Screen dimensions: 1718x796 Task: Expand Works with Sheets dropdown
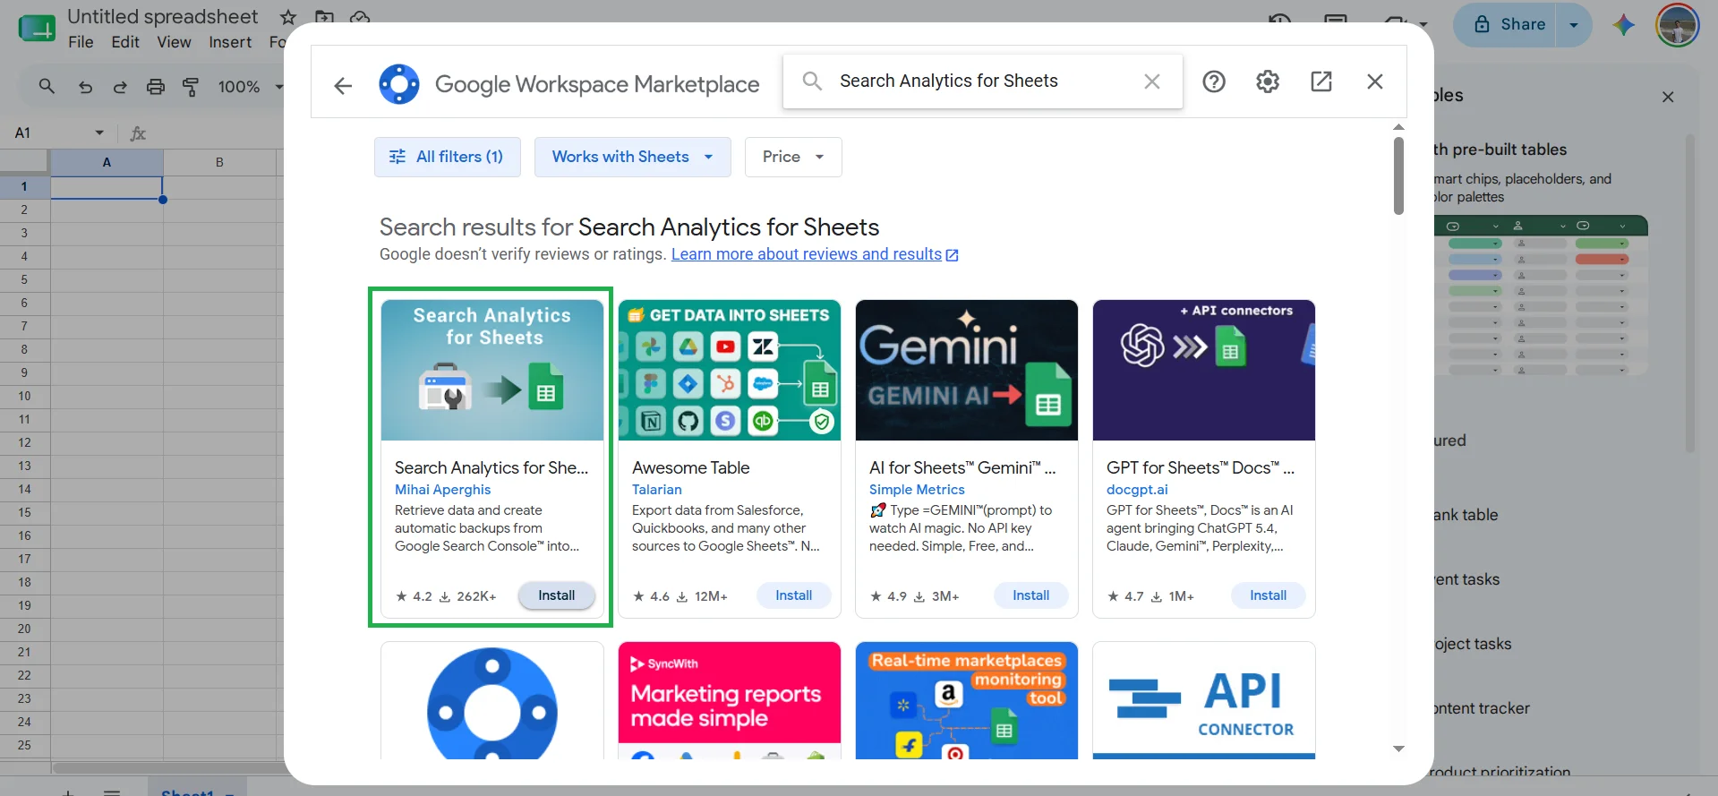pyautogui.click(x=633, y=157)
